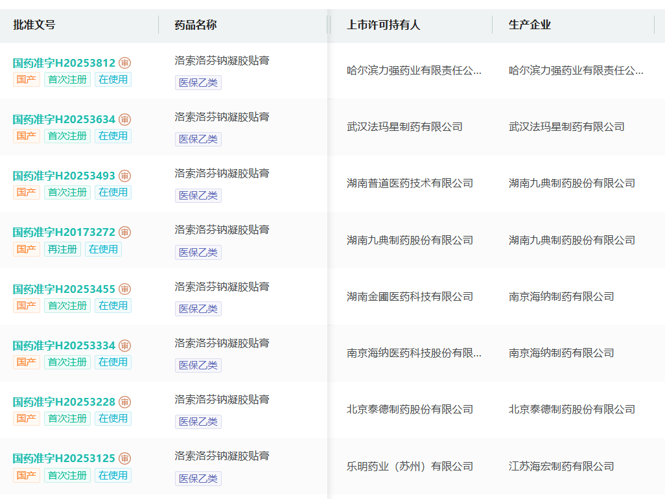Click the 审 icon beside 国药准字H20253493

[x=124, y=176]
